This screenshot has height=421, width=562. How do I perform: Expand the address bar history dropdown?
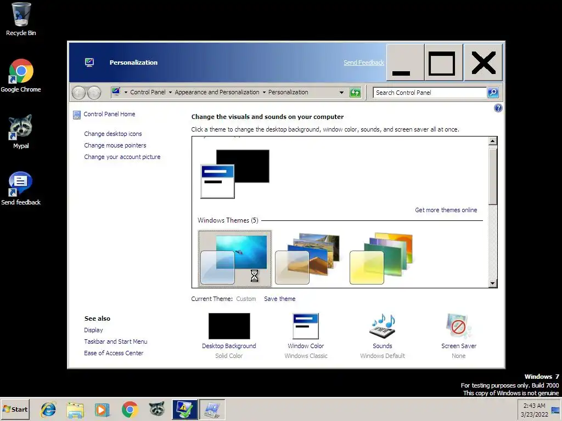pos(341,93)
